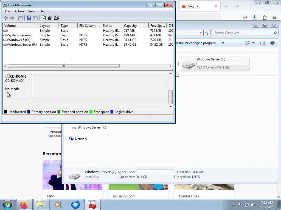
Task: Sort by the Capacity column header
Action: (135, 25)
